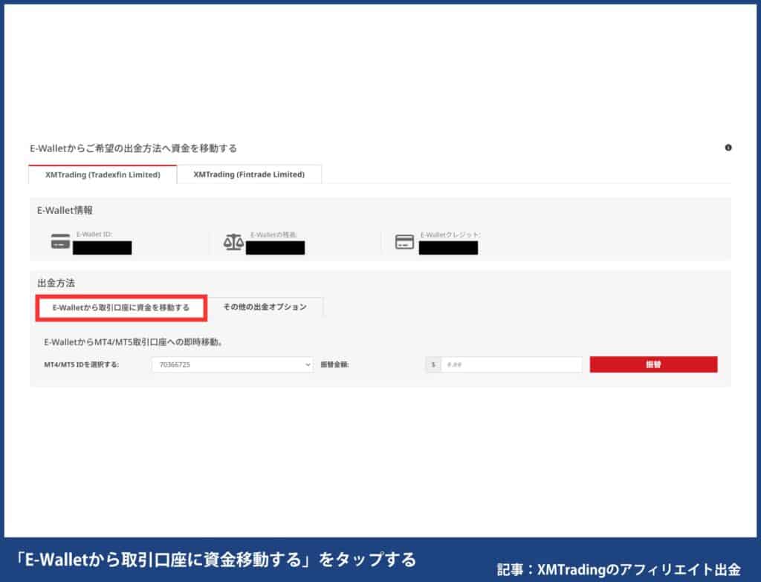761x582 pixels.
Task: Click the 振替金額 label
Action: (x=335, y=364)
